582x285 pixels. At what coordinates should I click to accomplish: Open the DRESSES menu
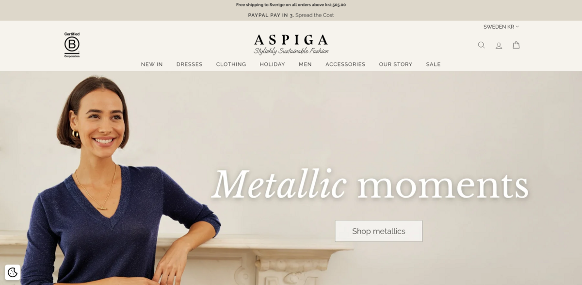(x=190, y=64)
